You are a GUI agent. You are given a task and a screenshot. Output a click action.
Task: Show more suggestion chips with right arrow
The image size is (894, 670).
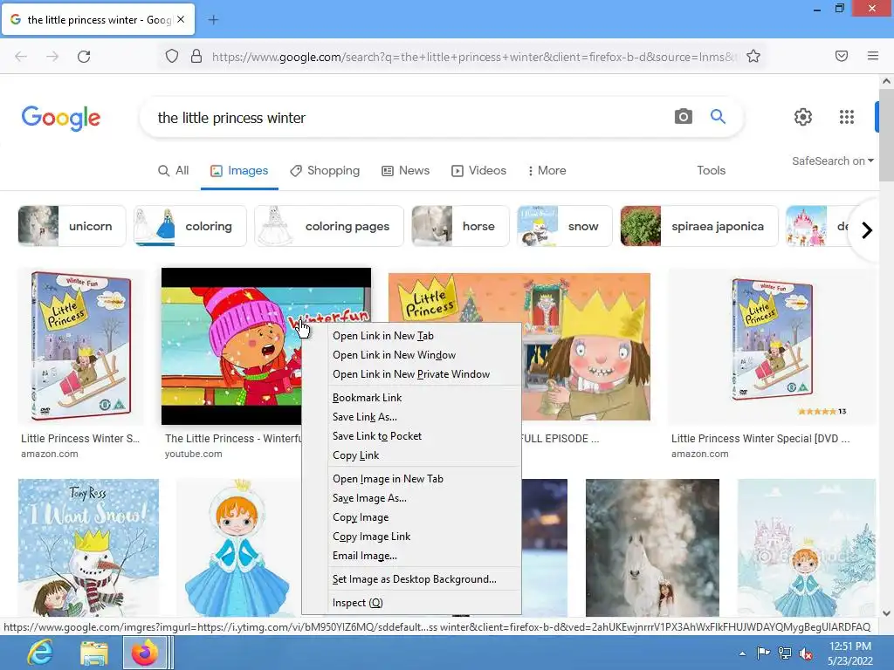[867, 230]
